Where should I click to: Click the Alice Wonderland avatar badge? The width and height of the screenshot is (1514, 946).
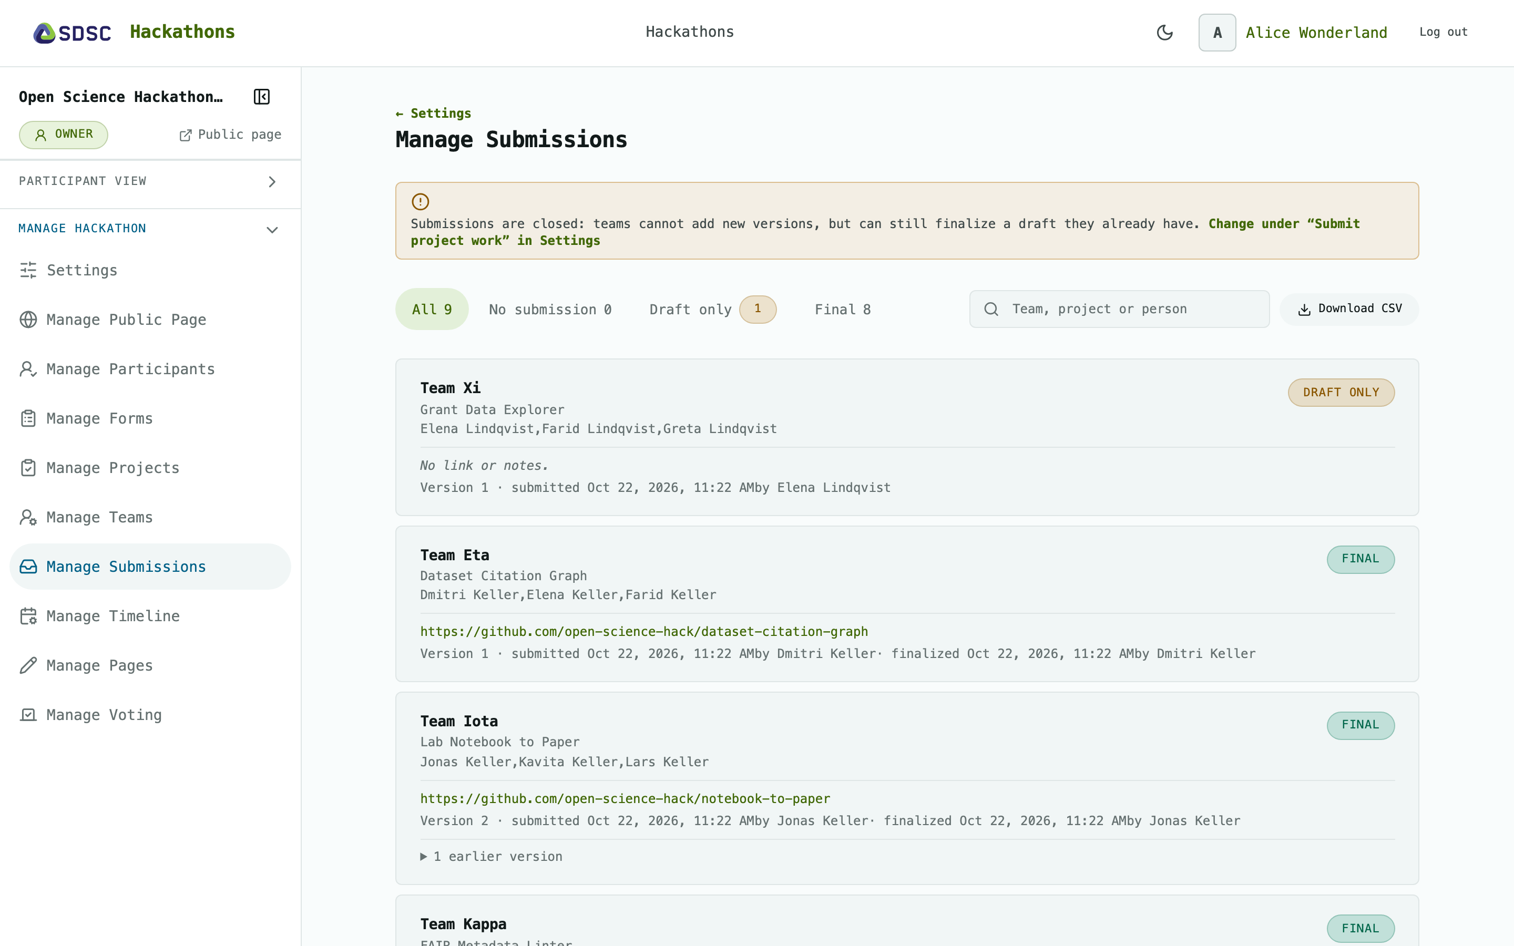pyautogui.click(x=1217, y=33)
